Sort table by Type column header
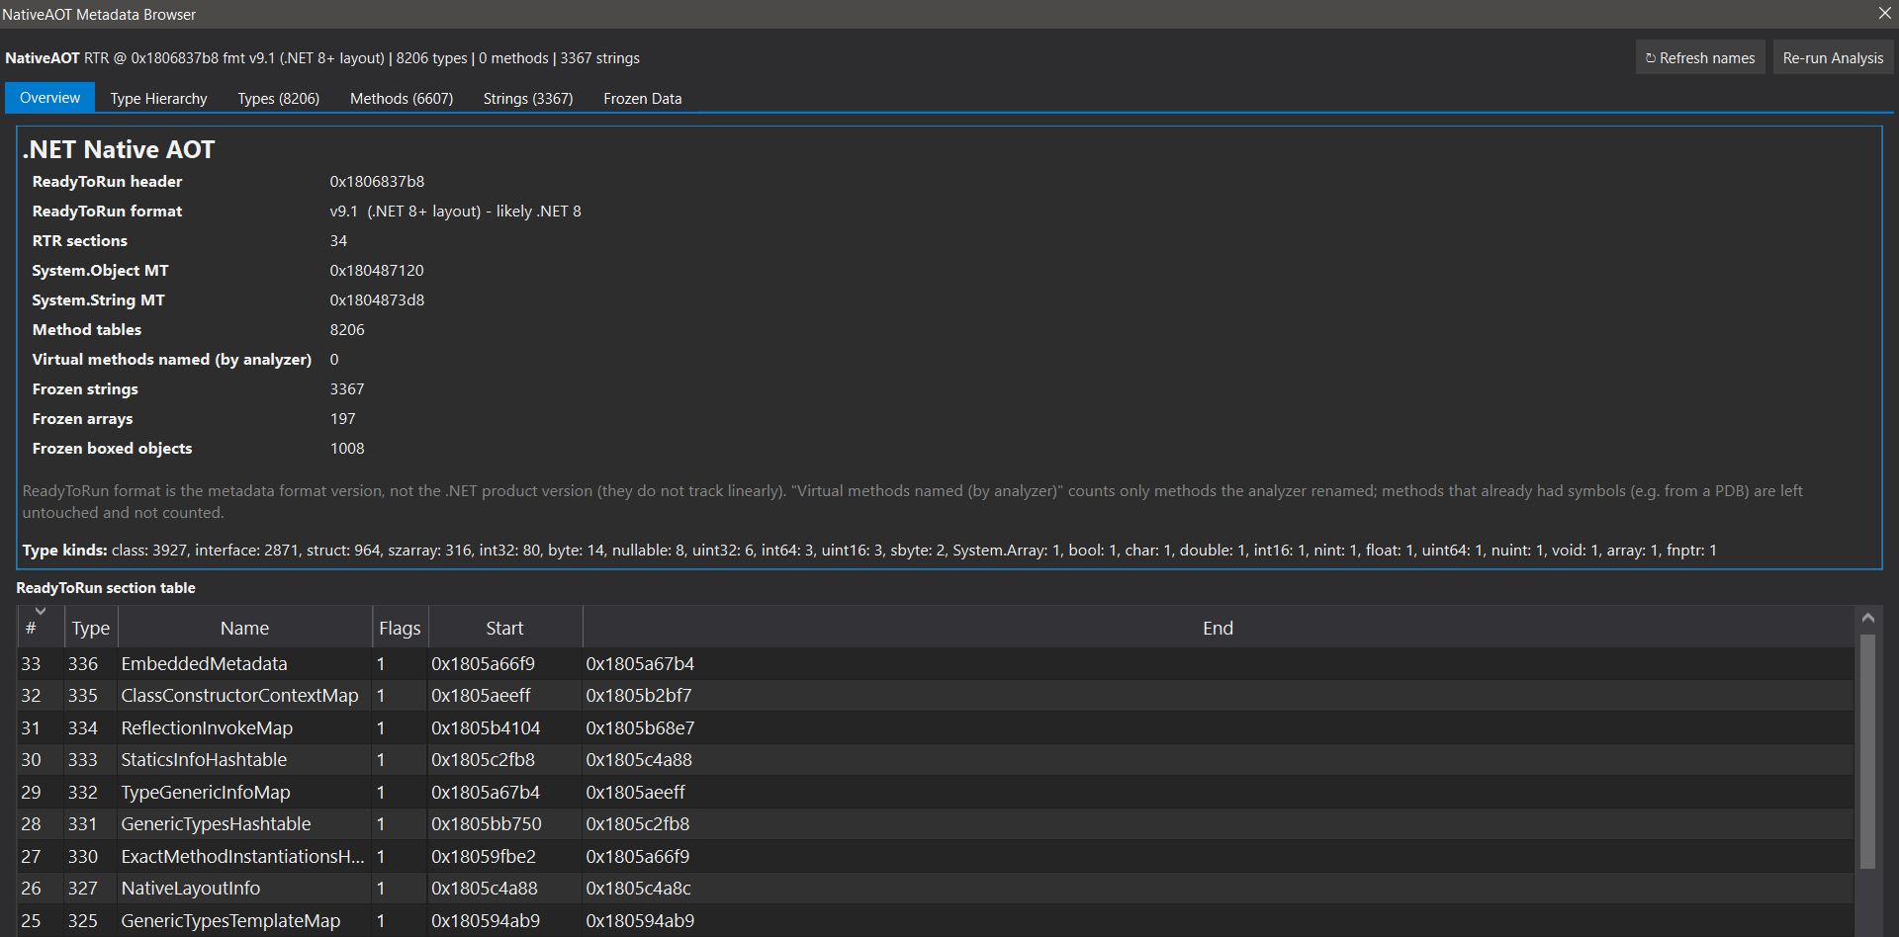The image size is (1899, 937). click(91, 628)
